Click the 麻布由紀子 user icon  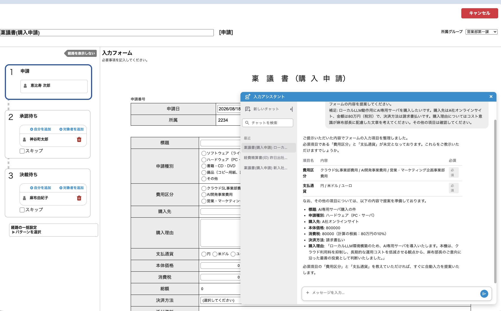24,198
